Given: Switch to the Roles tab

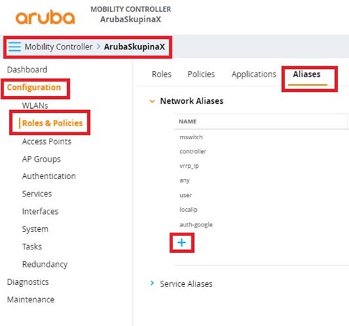Looking at the screenshot, I should point(161,75).
